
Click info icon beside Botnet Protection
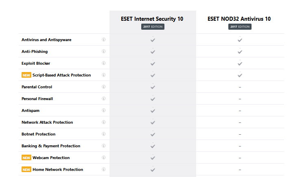click(103, 134)
